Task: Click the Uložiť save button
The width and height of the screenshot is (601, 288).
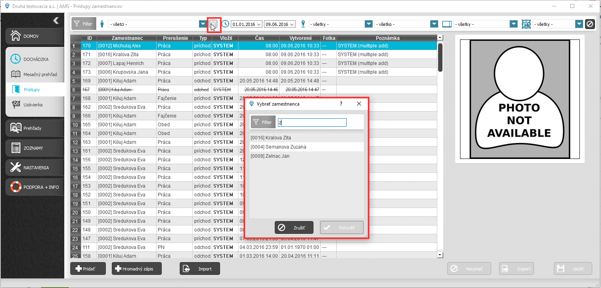Action: 573,268
